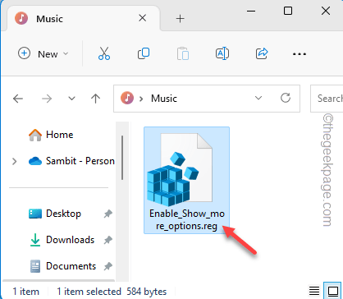343x299 pixels.
Task: Open the See more ellipsis menu
Action: [x=300, y=54]
